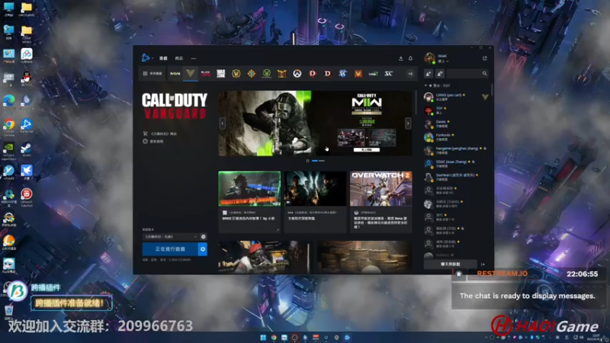Open Microsoft Edge desktop shortcut

8,104
